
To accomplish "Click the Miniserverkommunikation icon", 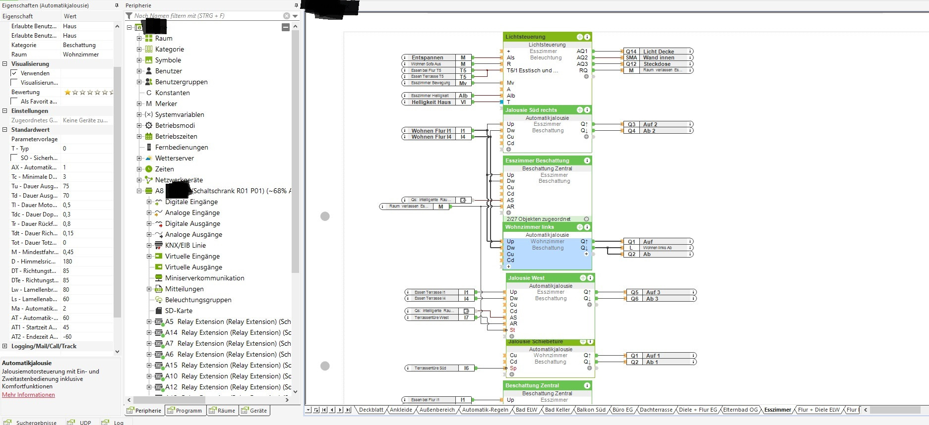I will (159, 278).
